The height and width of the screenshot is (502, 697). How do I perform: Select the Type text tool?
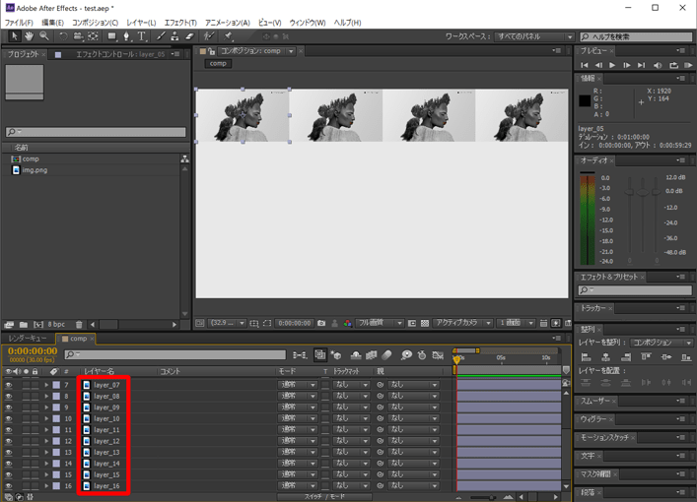pyautogui.click(x=141, y=36)
